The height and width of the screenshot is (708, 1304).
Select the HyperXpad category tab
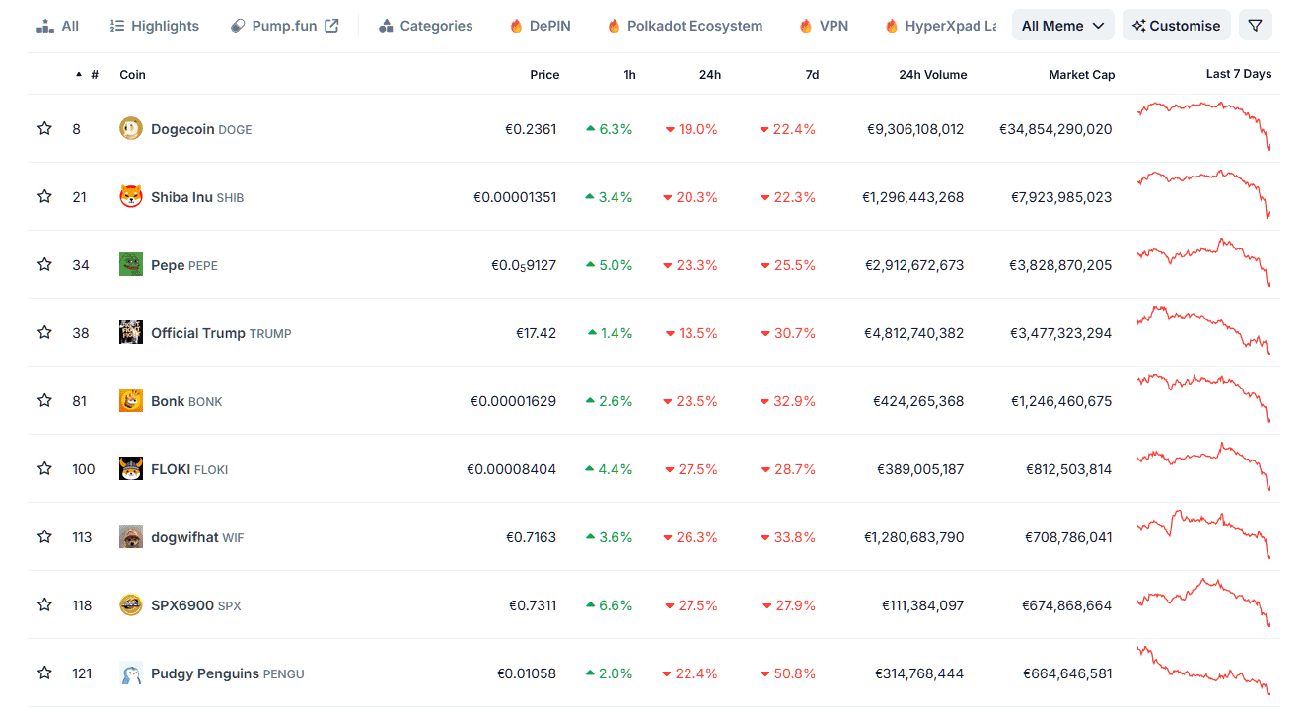tap(940, 26)
